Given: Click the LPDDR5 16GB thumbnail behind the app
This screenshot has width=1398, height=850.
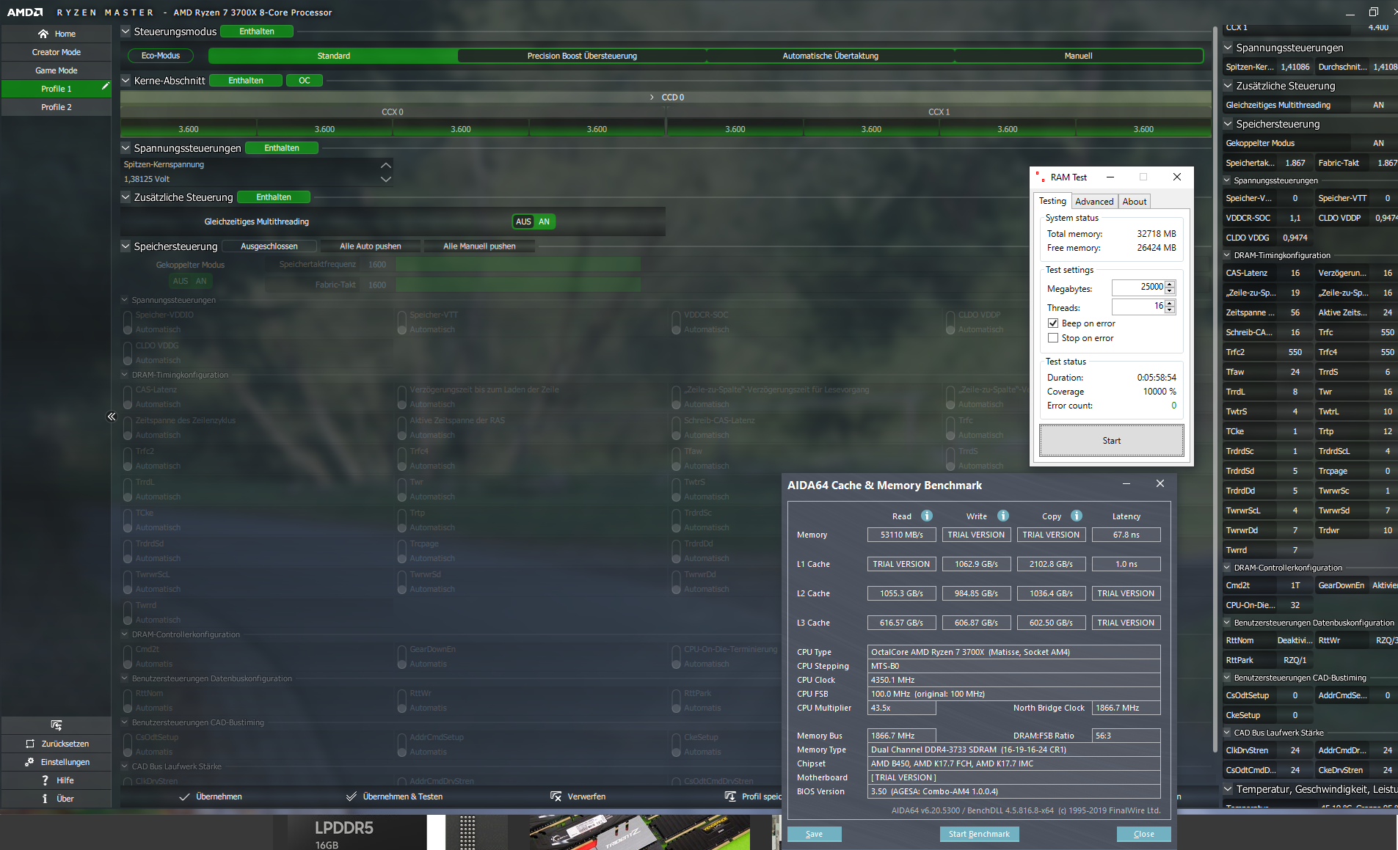Looking at the screenshot, I should [349, 833].
